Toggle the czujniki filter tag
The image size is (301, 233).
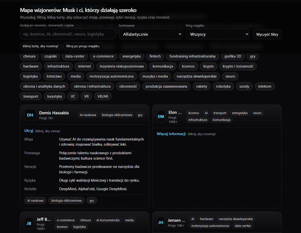51,56
